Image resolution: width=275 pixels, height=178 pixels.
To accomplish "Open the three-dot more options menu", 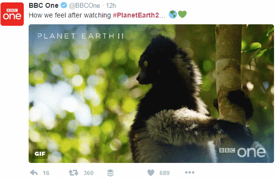I will [190, 172].
